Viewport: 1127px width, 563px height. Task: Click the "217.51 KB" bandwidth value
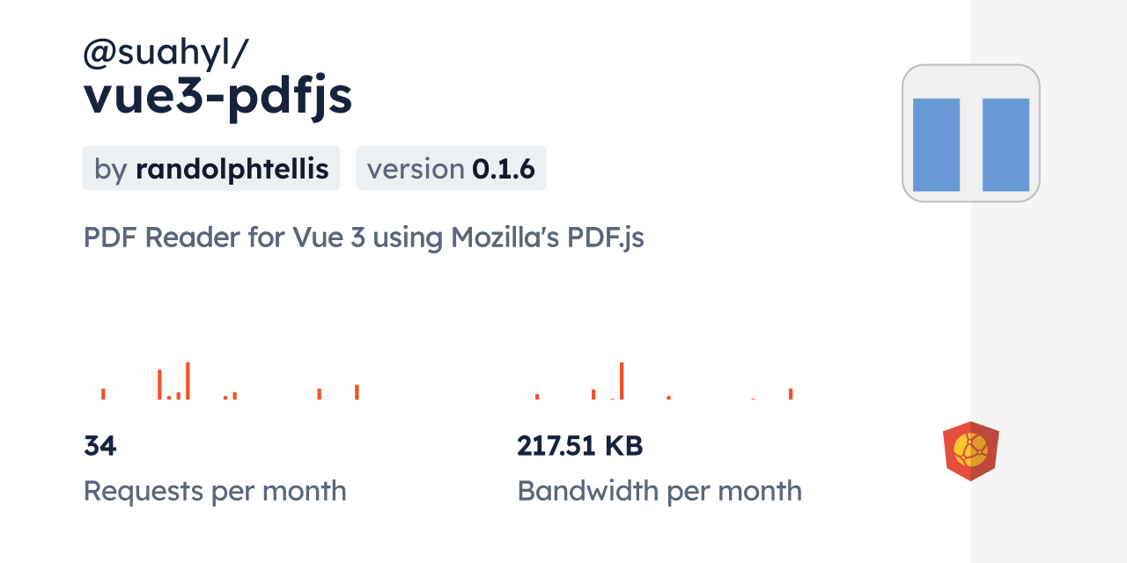click(580, 446)
